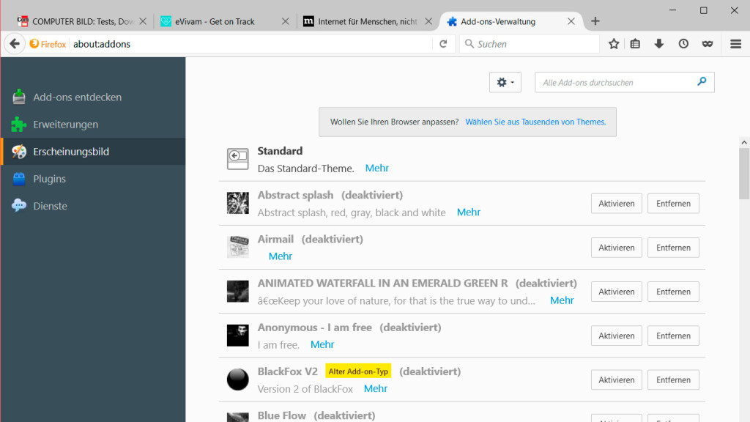Image resolution: width=750 pixels, height=422 pixels.
Task: Click Mehr for the Airmail theme
Action: [281, 256]
